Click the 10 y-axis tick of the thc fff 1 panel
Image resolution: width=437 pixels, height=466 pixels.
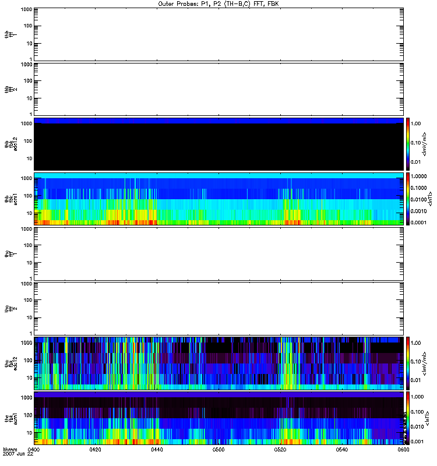pos(30,263)
